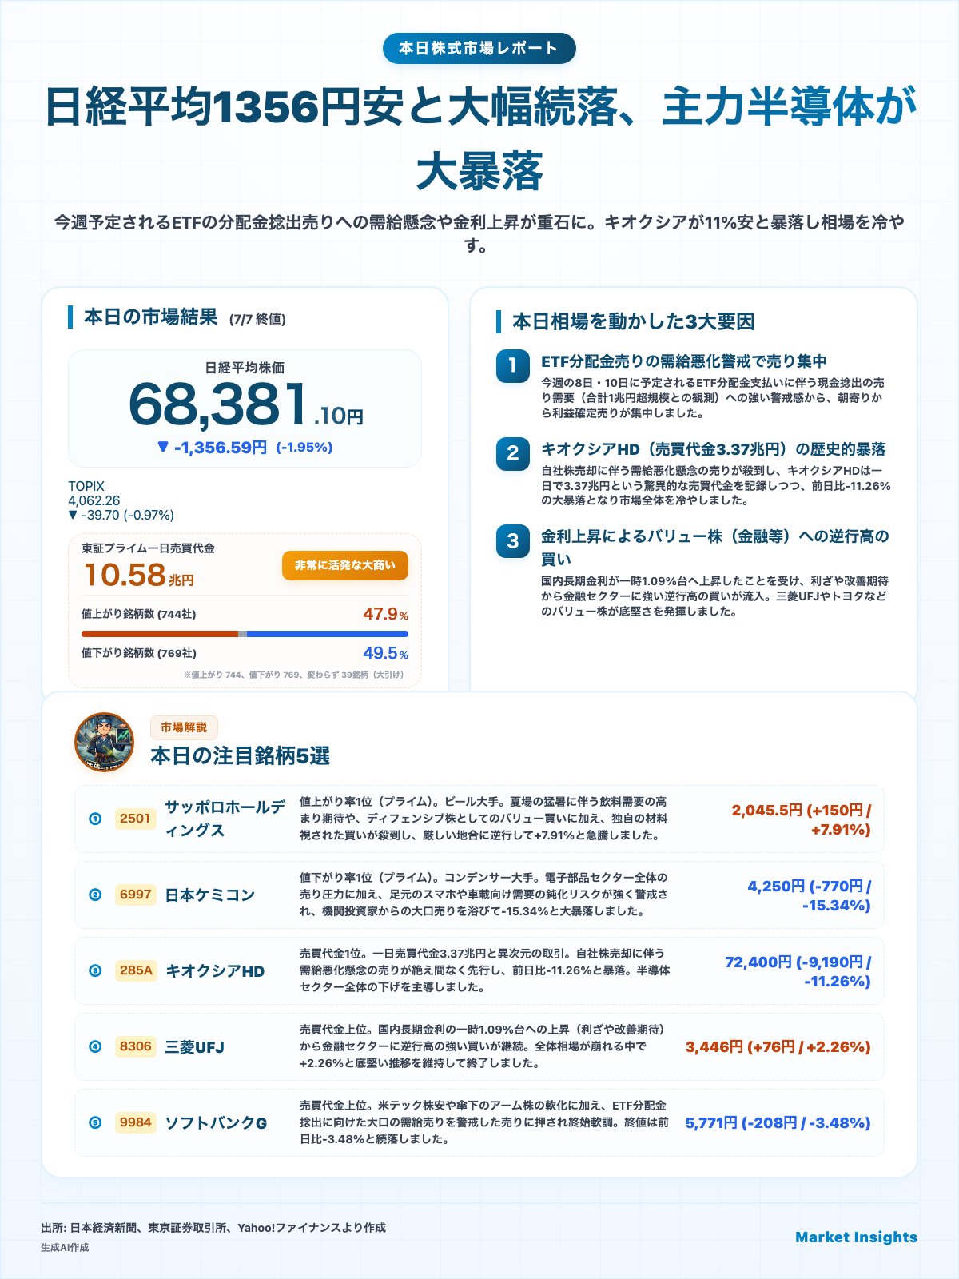This screenshot has height=1279, width=959.
Task: Click number 3 badge for 金利上昇 factor
Action: click(x=512, y=540)
